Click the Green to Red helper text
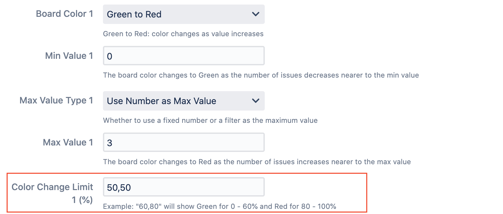Image resolution: width=503 pixels, height=214 pixels. [x=183, y=34]
